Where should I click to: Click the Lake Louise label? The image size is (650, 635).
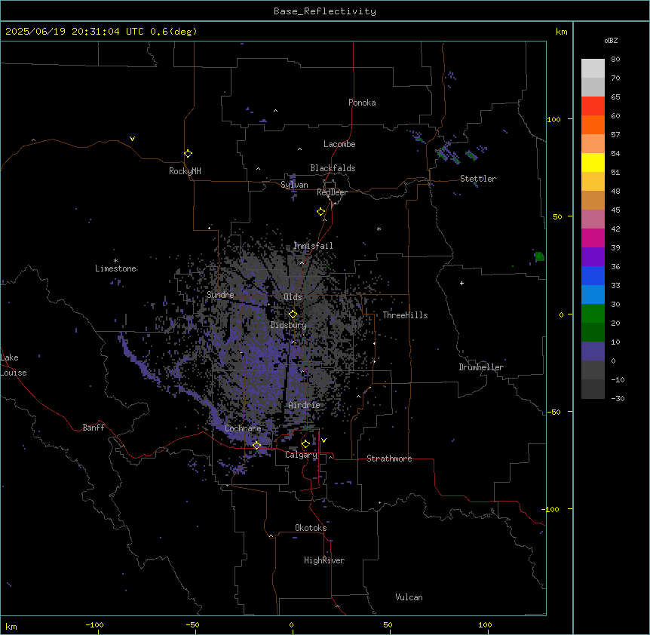(14, 365)
